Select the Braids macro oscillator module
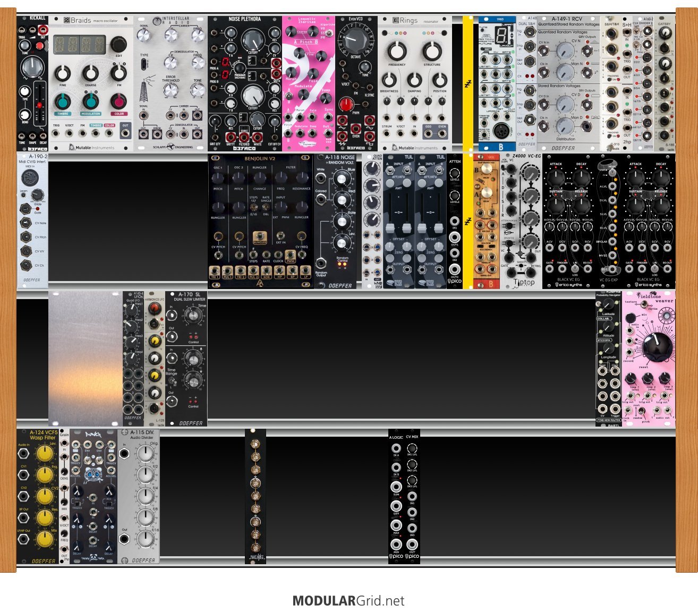The image size is (698, 612). click(91, 84)
